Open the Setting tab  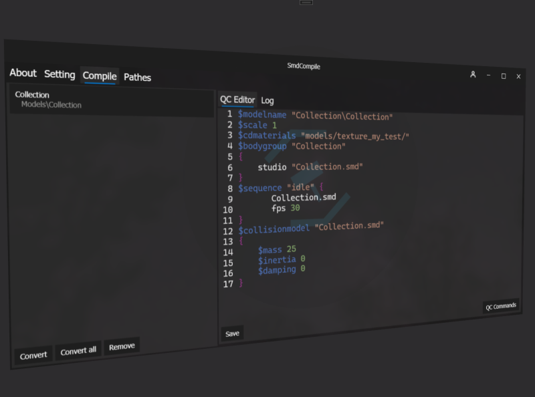tap(60, 74)
